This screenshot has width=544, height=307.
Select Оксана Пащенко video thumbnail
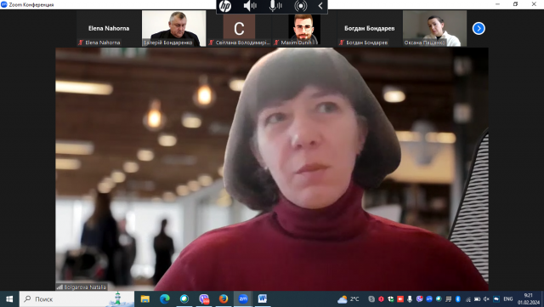[x=434, y=28]
